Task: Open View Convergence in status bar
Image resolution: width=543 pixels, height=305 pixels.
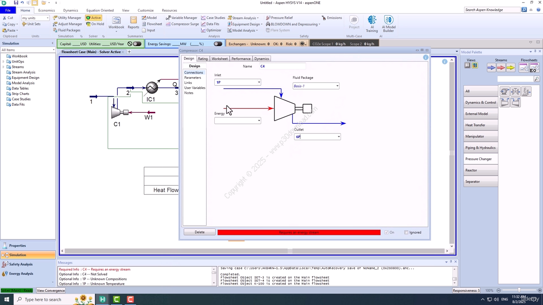Action: point(50,291)
